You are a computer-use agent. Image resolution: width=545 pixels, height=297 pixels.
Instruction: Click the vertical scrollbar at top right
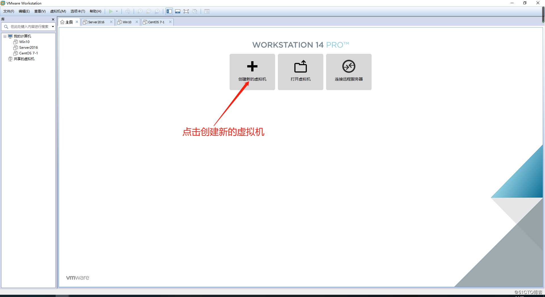click(x=543, y=14)
